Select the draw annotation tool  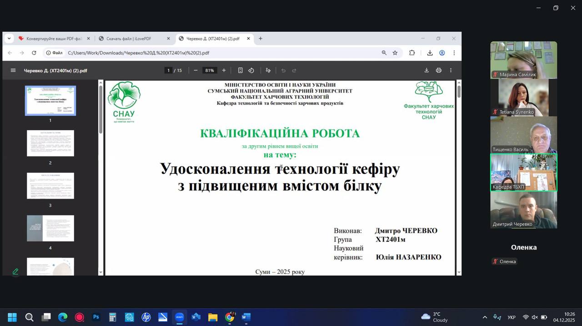click(x=268, y=70)
